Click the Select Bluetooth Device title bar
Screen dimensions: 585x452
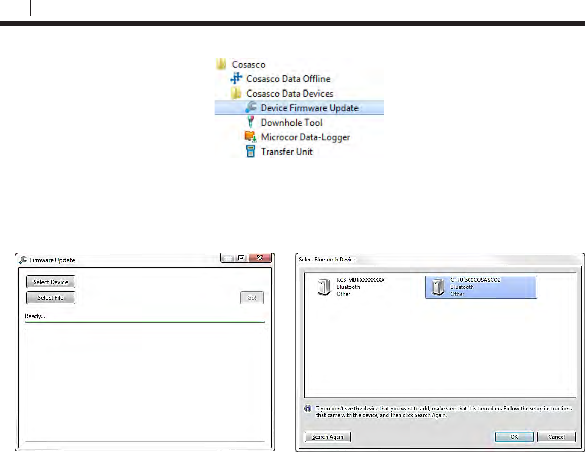coord(439,259)
